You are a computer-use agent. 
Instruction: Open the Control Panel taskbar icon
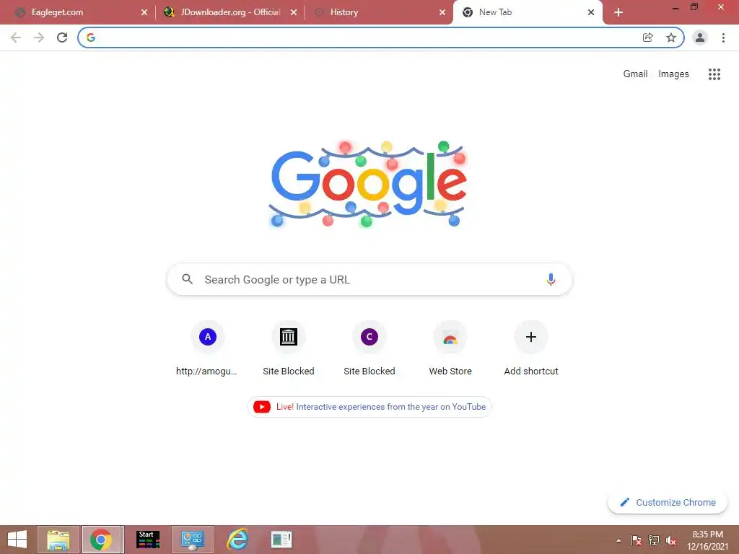click(192, 540)
